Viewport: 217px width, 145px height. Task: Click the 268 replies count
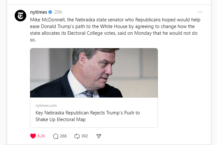tap(63, 136)
